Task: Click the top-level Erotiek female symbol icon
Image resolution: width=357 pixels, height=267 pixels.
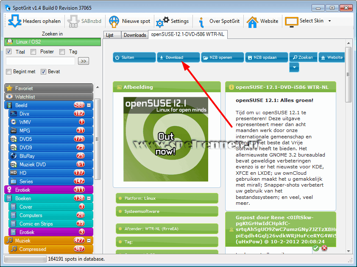Action: coord(9,190)
